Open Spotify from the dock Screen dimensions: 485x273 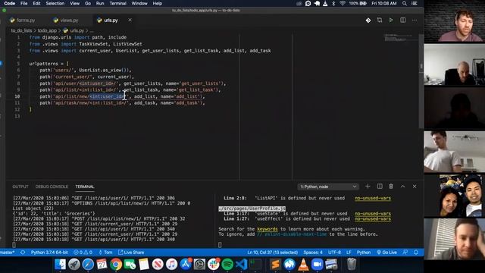pyautogui.click(x=227, y=265)
